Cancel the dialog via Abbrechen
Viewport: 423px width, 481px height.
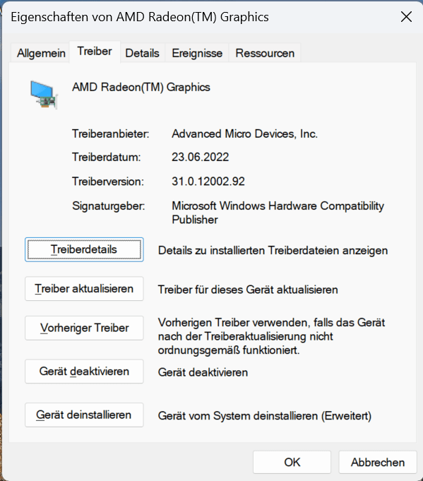(x=378, y=463)
